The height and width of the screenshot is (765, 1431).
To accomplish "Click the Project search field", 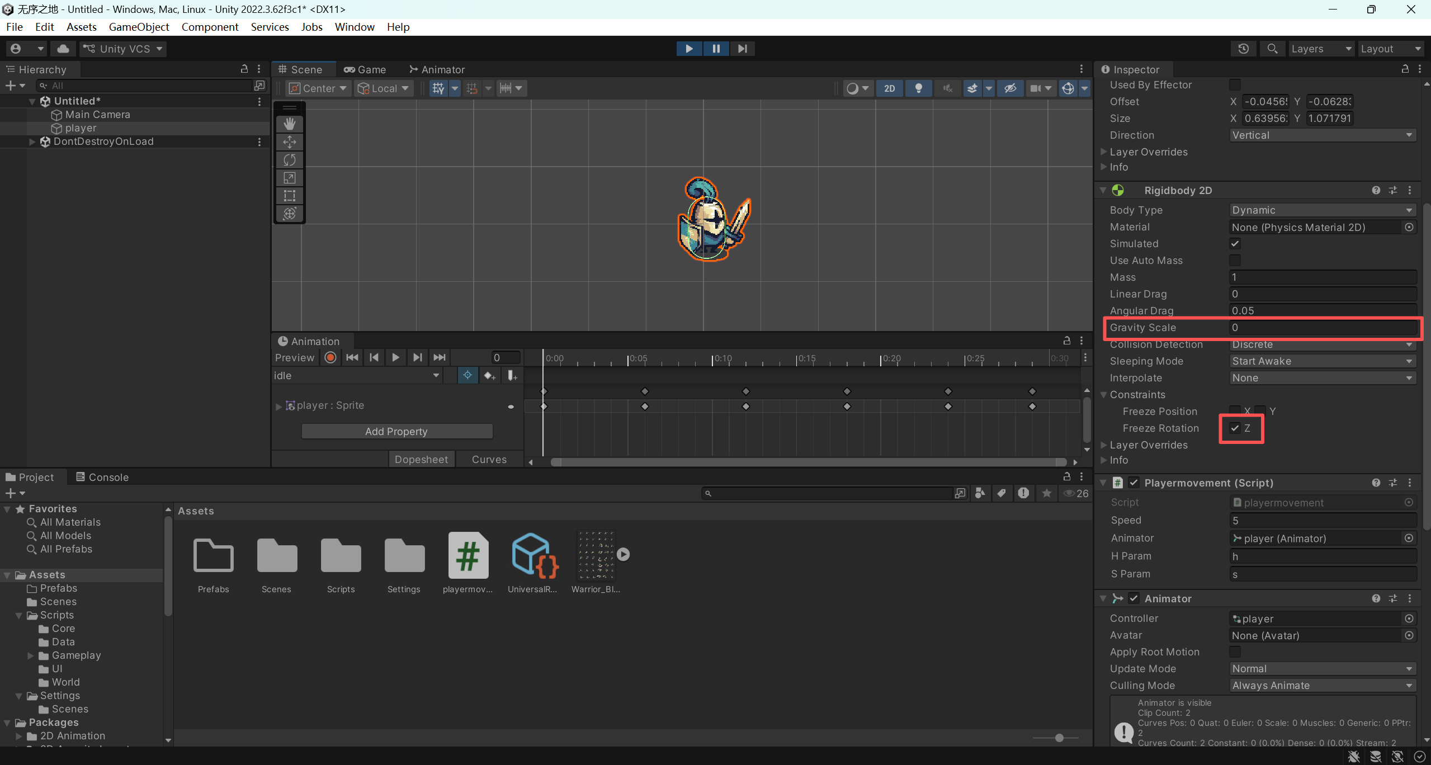I will click(x=828, y=493).
